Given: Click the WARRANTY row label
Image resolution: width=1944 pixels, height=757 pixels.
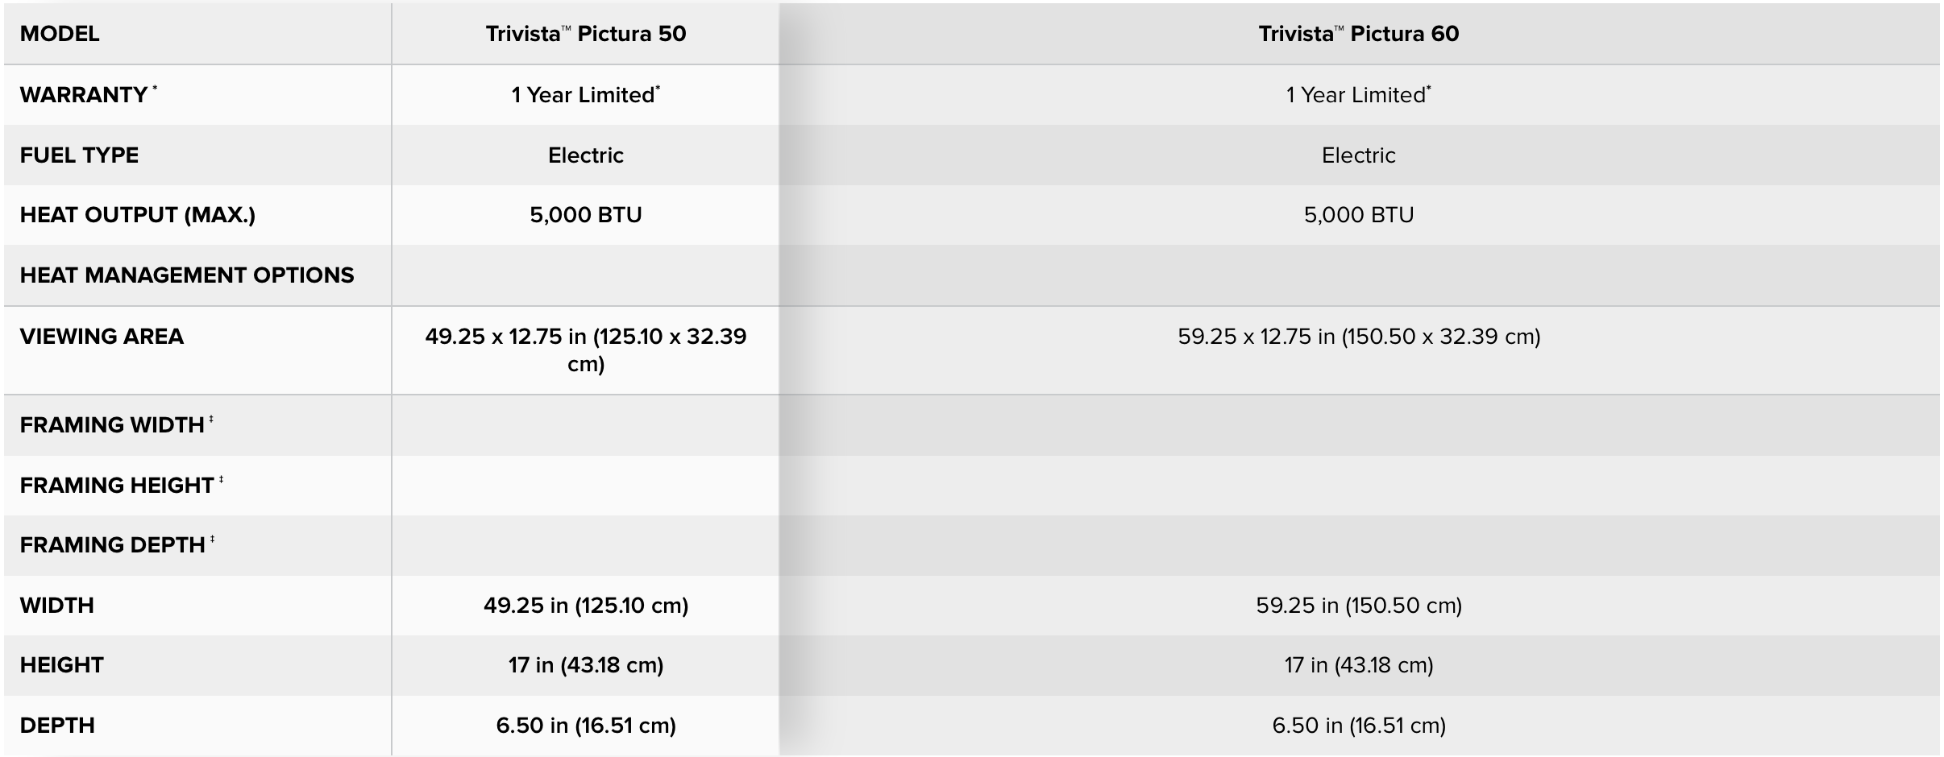Looking at the screenshot, I should point(83,95).
